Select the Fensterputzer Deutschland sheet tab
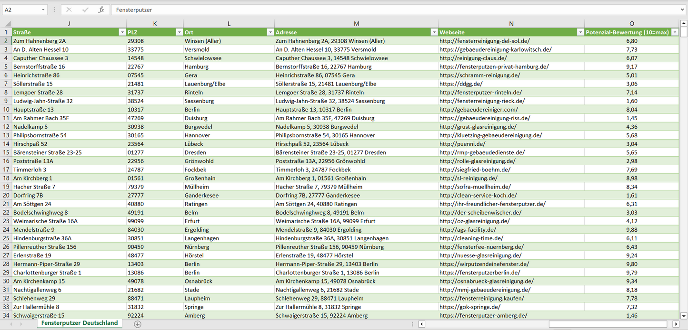The image size is (688, 330). 80,323
